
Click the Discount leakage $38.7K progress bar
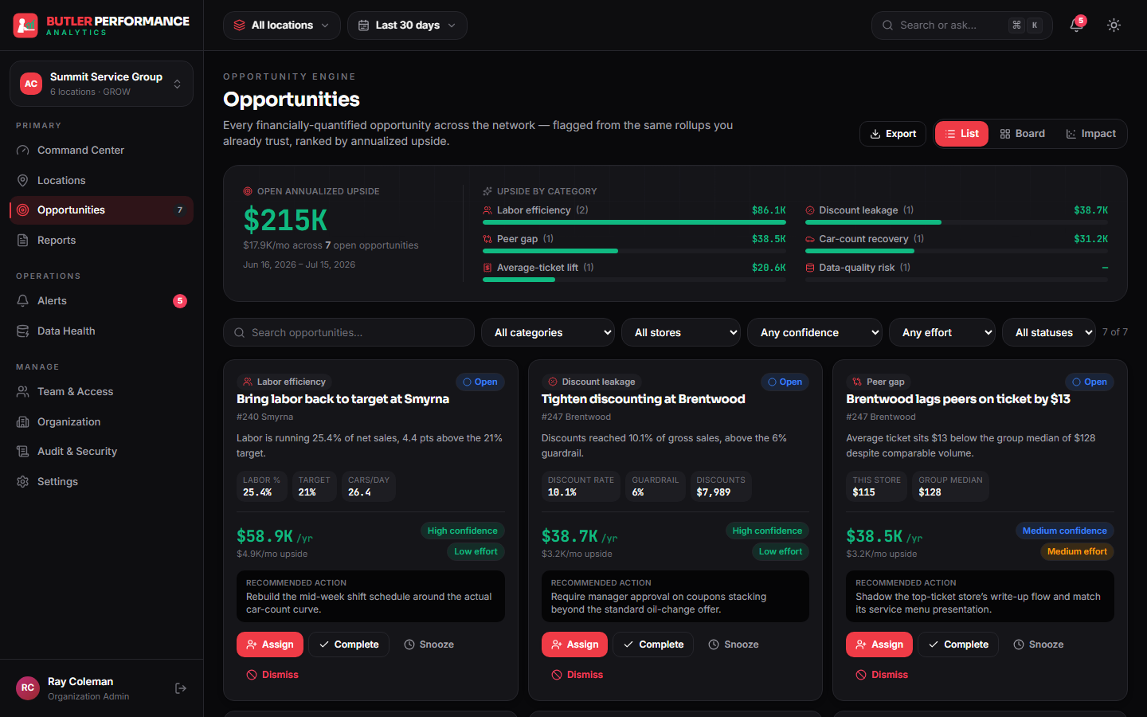click(x=957, y=222)
